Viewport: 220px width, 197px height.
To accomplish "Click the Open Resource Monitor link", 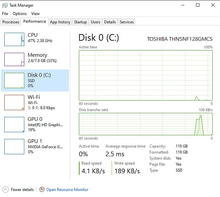I will tap(67, 190).
